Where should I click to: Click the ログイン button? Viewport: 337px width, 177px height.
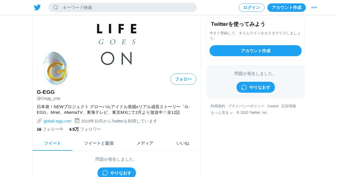(x=252, y=8)
